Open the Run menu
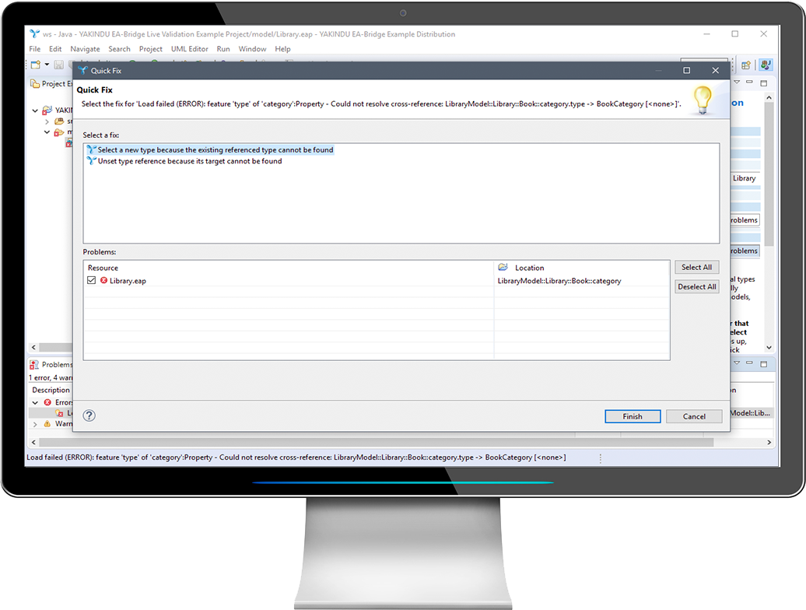 (223, 49)
